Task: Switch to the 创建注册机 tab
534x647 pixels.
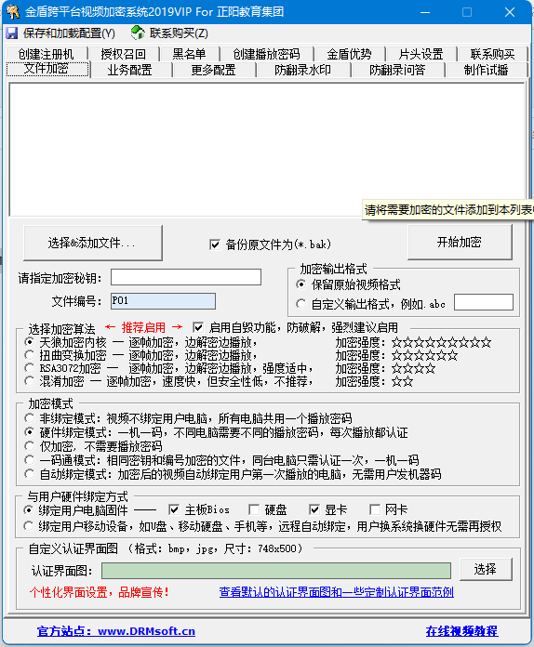Action: point(46,54)
